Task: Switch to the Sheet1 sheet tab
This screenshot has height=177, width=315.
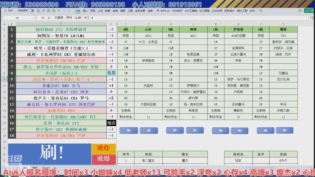Action: [x=46, y=168]
